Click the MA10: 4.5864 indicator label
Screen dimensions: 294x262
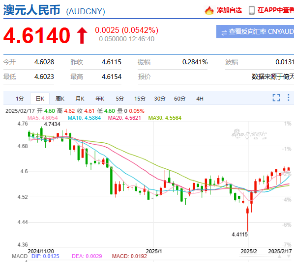pyautogui.click(x=84, y=118)
